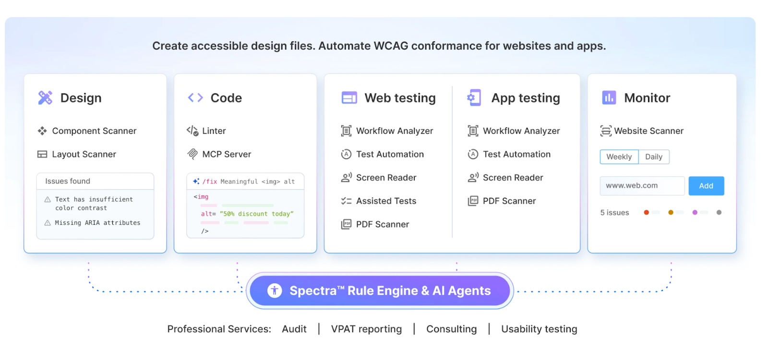Click Test Automation icon under App testing
Image resolution: width=768 pixels, height=345 pixels.
(x=473, y=154)
